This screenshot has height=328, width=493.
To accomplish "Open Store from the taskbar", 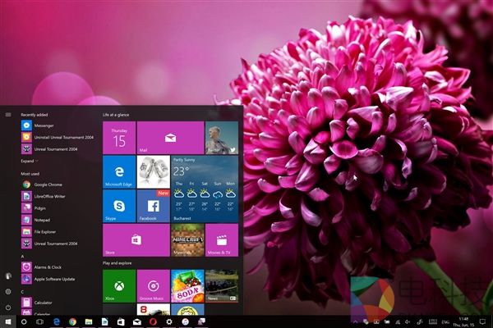I will (x=121, y=321).
